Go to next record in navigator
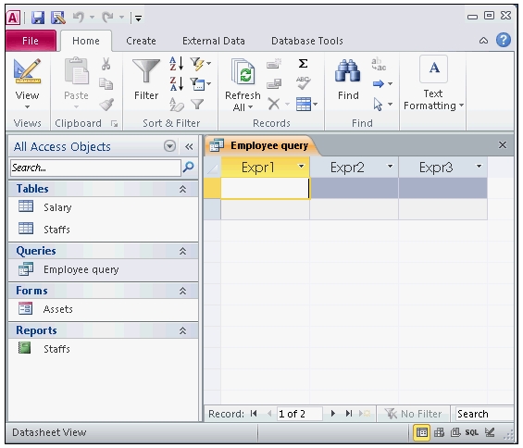Screen dimensions: 523x448 tap(332, 414)
